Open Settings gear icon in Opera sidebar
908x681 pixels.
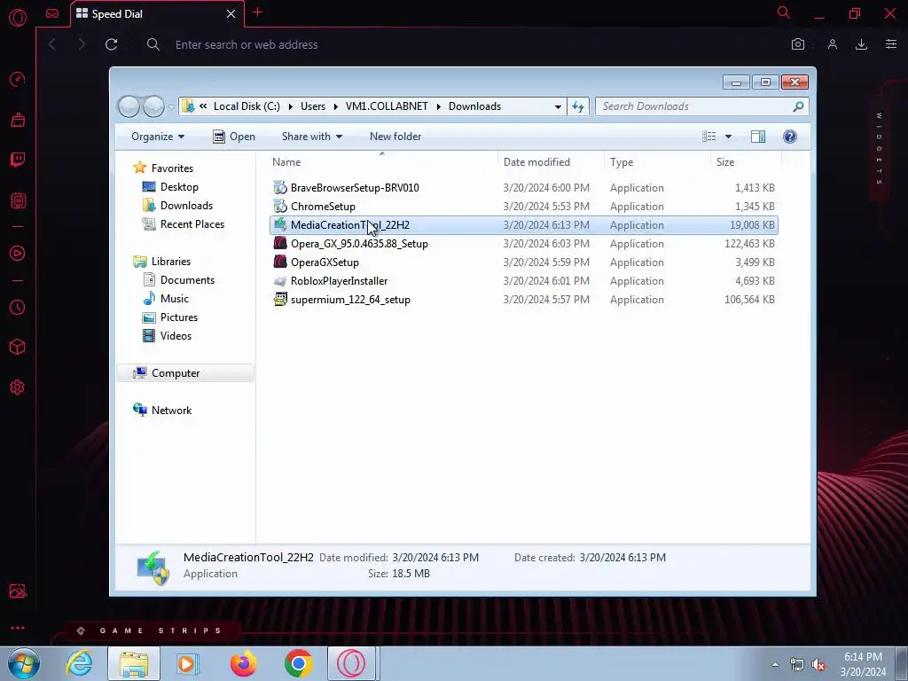[18, 387]
